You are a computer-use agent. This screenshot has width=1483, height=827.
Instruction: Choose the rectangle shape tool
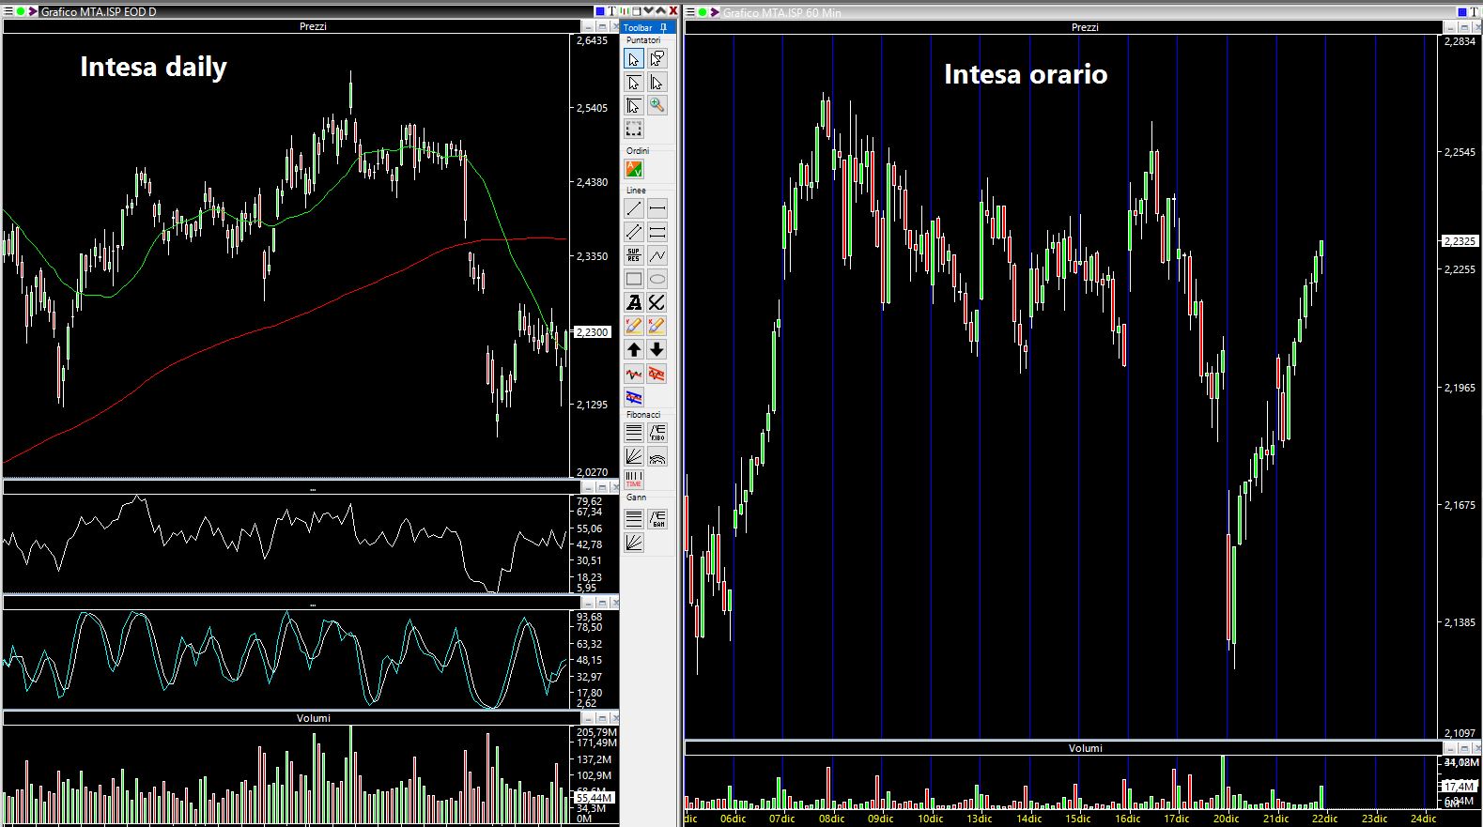634,279
